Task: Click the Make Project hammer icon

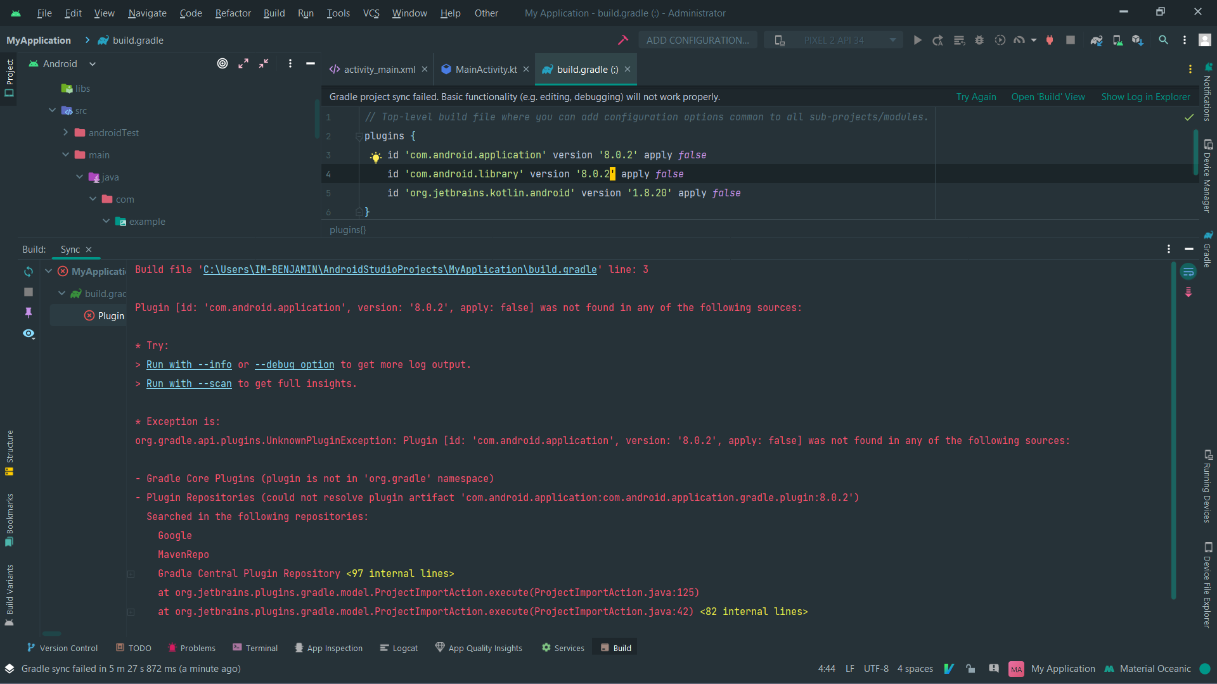Action: coord(623,40)
